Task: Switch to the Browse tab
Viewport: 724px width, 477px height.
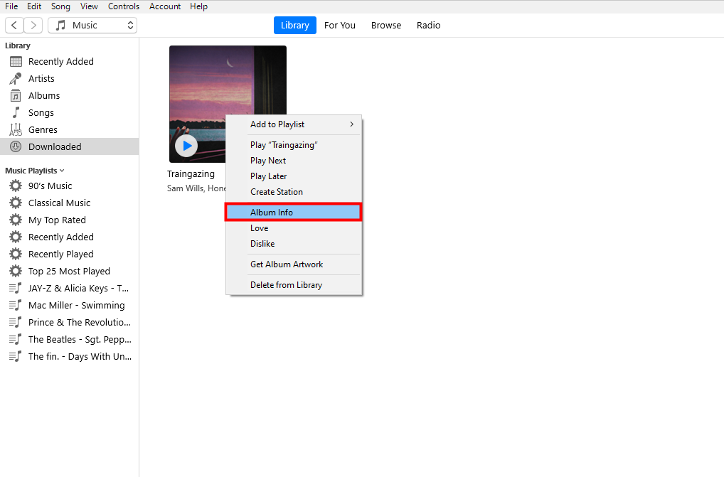Action: point(386,26)
